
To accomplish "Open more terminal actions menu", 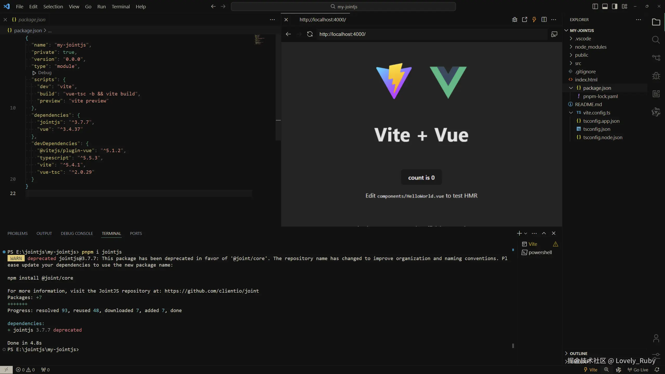I will [x=534, y=233].
